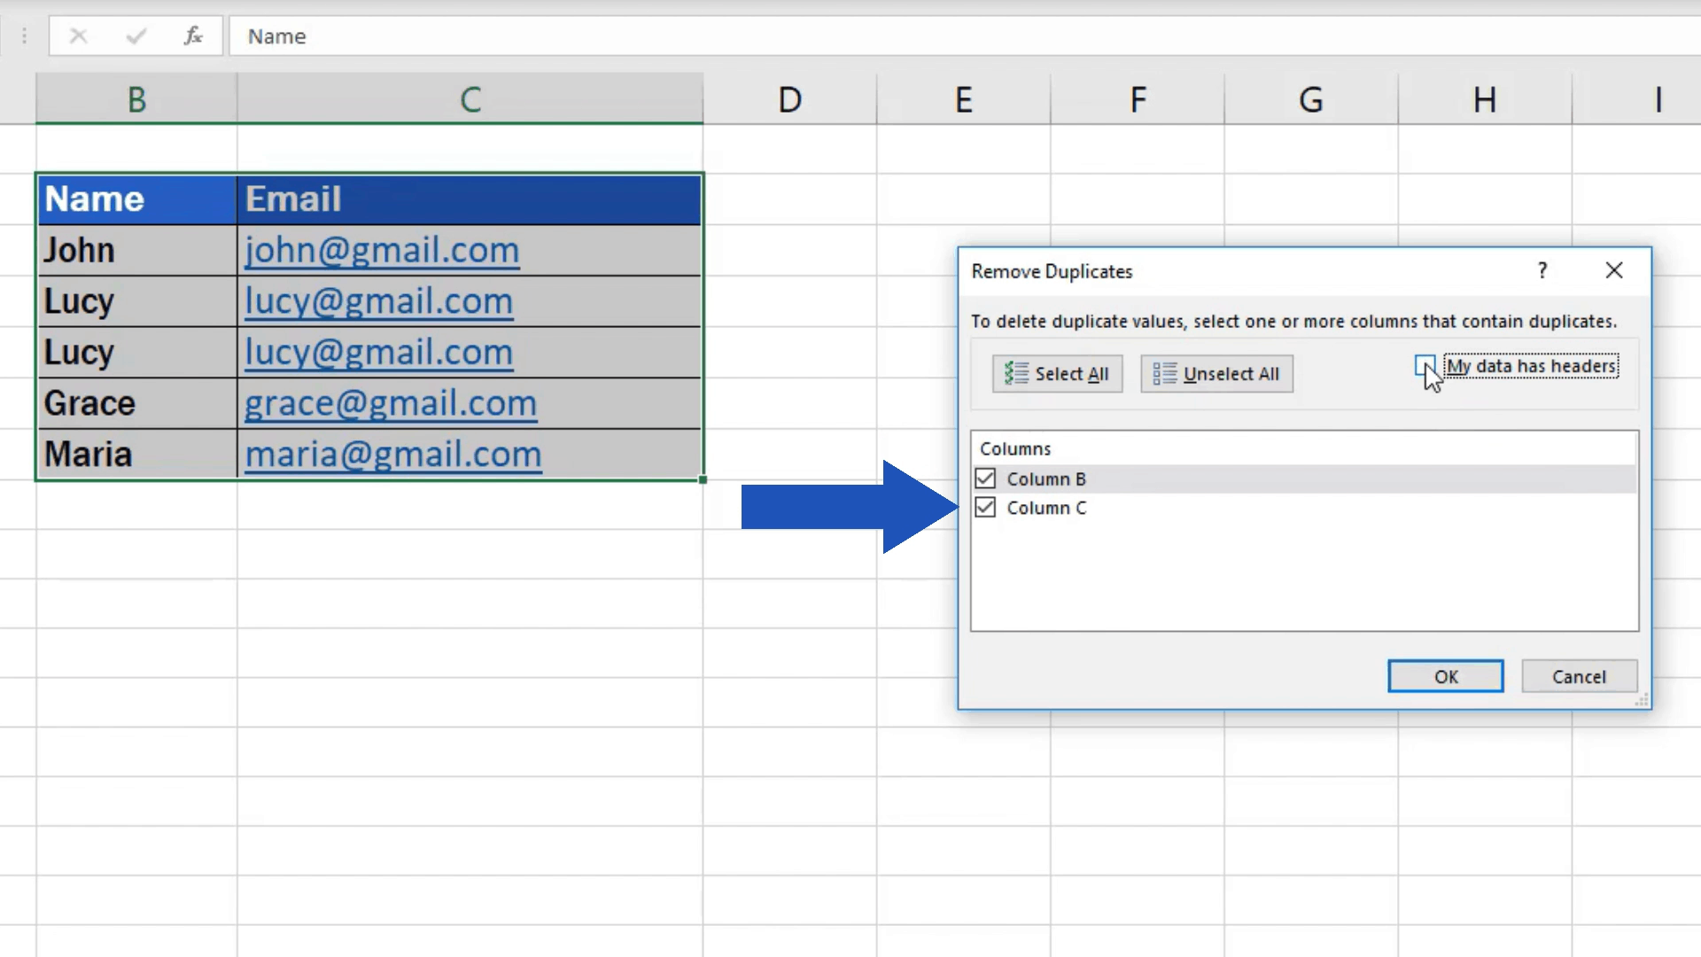This screenshot has width=1701, height=957.
Task: Select column D by clicking its header
Action: 788,98
